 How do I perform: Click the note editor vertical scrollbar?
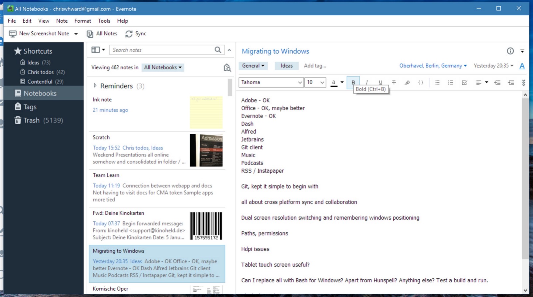click(x=525, y=178)
